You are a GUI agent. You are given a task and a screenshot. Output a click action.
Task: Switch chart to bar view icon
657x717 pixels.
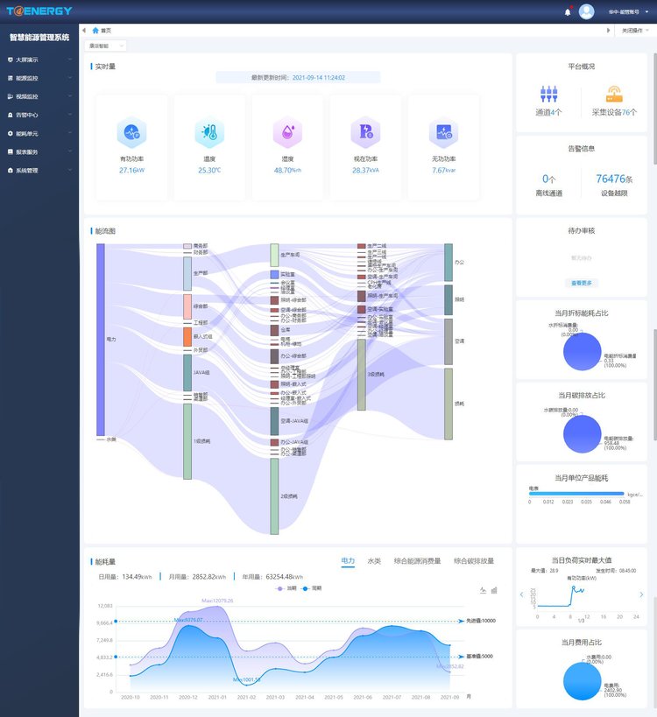pyautogui.click(x=494, y=589)
